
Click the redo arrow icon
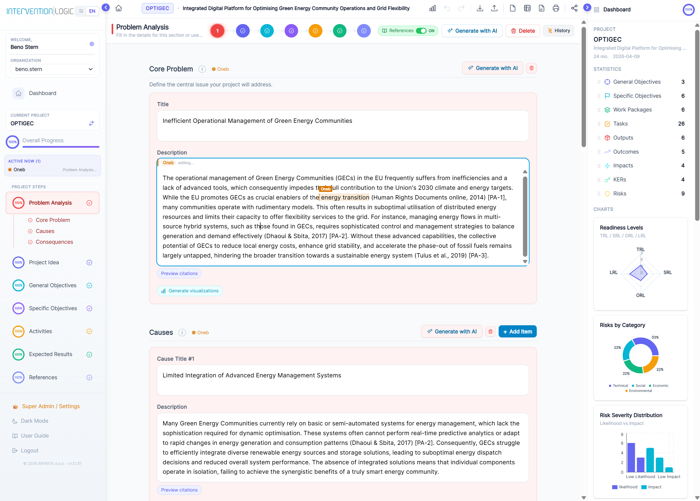(x=461, y=8)
